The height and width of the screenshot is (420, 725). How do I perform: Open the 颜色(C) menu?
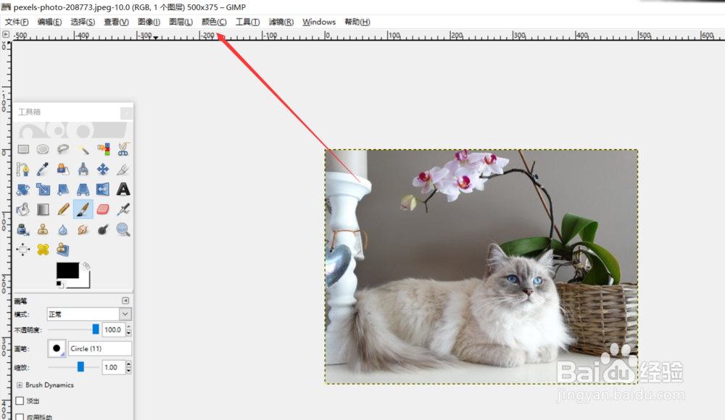(214, 22)
